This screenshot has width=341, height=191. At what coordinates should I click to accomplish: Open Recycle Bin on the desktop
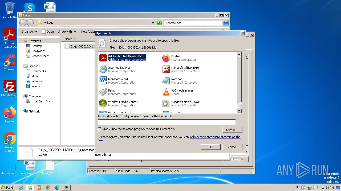pyautogui.click(x=10, y=11)
